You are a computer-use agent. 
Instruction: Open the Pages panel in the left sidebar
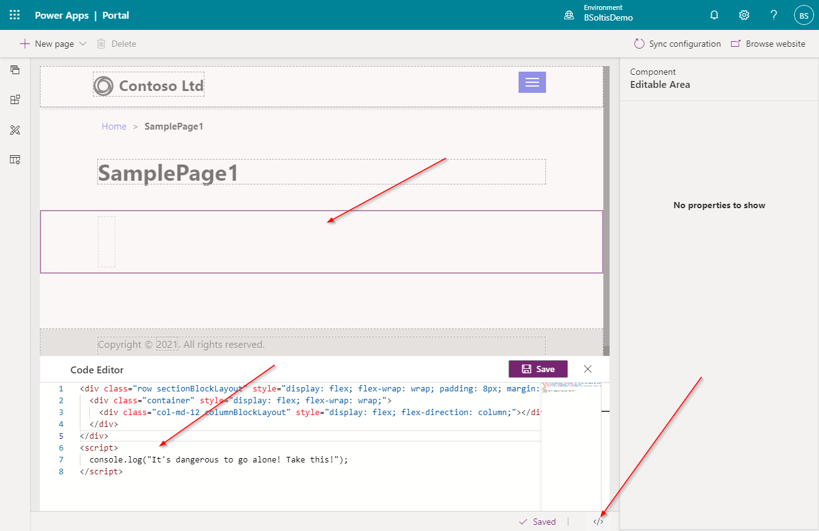(x=14, y=70)
